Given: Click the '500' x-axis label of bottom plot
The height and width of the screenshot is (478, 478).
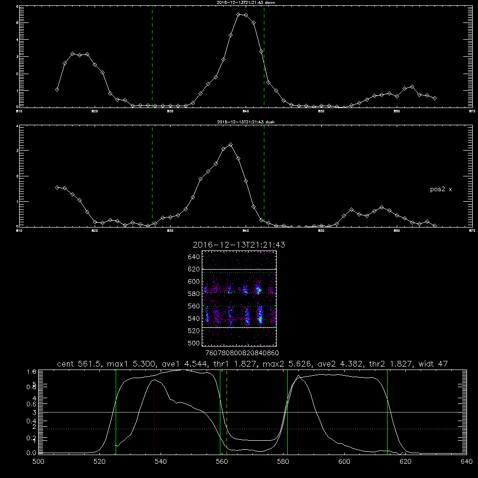Looking at the screenshot, I should [38, 462].
